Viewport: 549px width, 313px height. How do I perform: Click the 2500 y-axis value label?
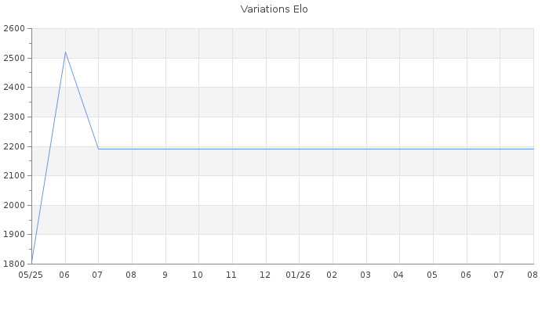click(14, 58)
